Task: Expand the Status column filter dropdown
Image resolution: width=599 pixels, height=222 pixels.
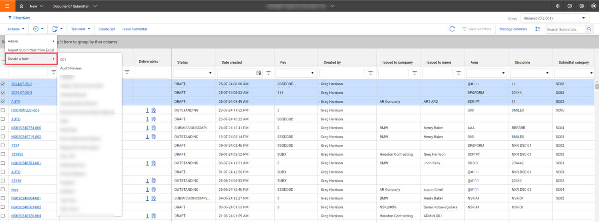Action: click(194, 73)
